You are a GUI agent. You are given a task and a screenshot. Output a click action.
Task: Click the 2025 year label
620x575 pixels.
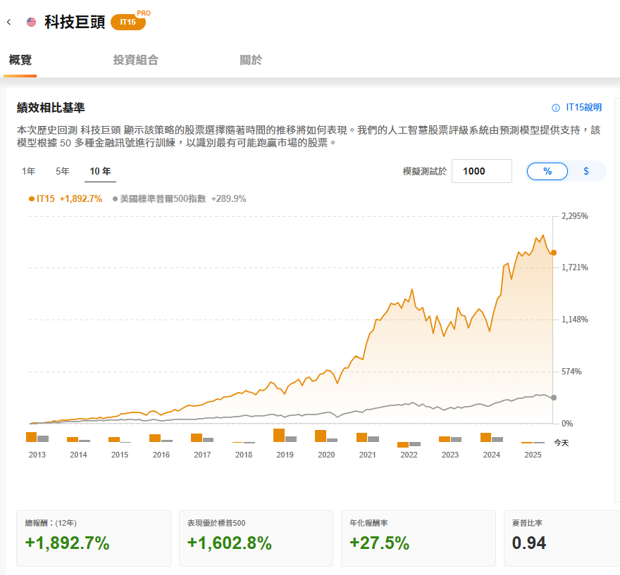pyautogui.click(x=533, y=455)
